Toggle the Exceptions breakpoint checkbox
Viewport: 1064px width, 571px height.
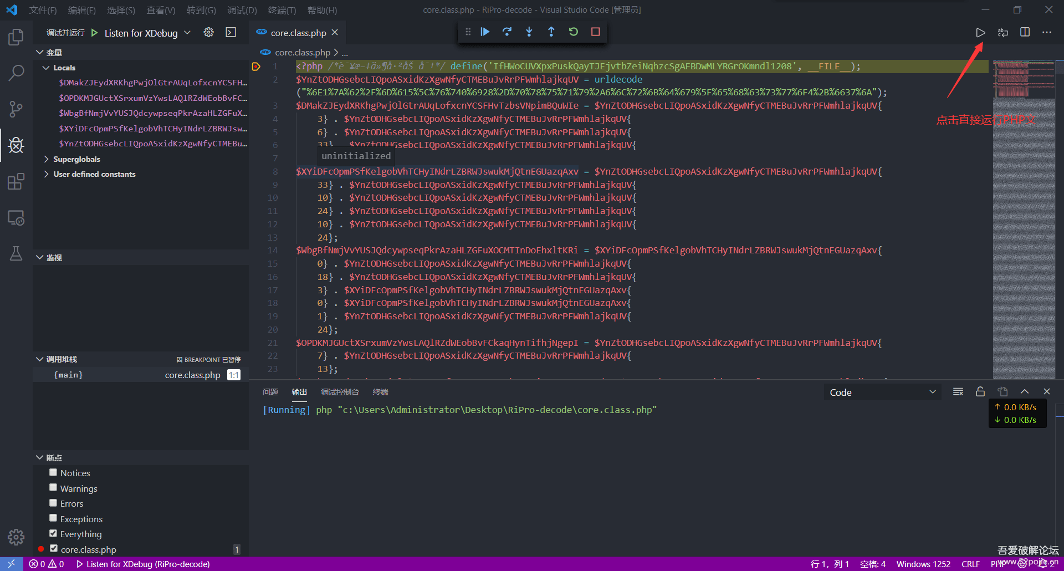pyautogui.click(x=53, y=518)
